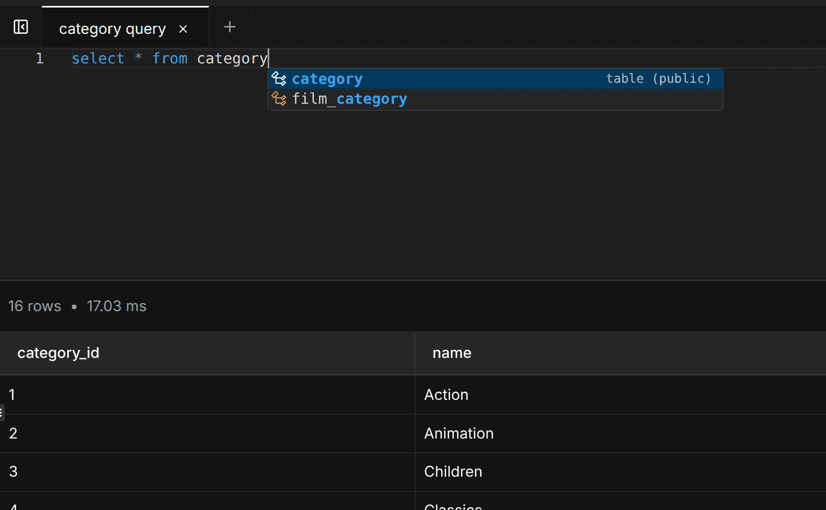Click the table (public) label in suggestions
This screenshot has width=826, height=510.
tap(658, 78)
